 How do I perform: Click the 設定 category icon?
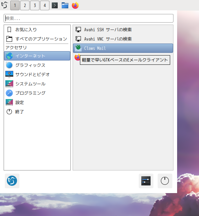tap(9, 102)
